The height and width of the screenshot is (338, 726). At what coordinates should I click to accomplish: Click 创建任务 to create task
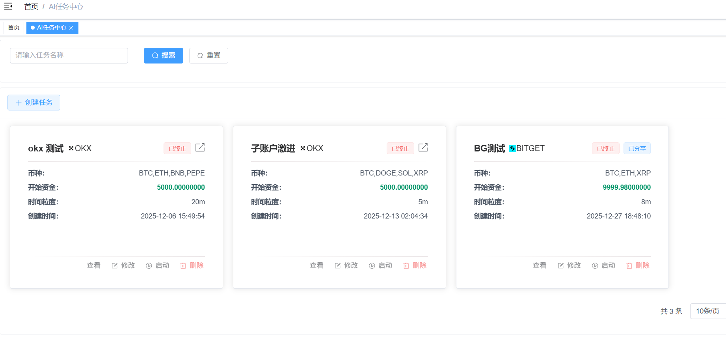[34, 103]
